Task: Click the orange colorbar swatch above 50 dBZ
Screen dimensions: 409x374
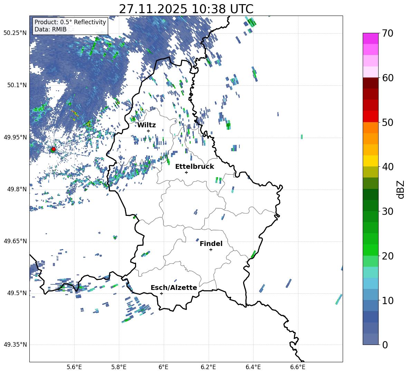Action: 370,127
